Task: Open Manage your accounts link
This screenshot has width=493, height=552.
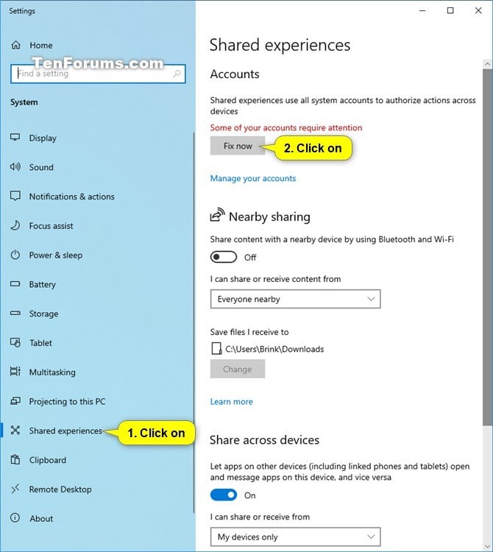Action: pos(253,179)
